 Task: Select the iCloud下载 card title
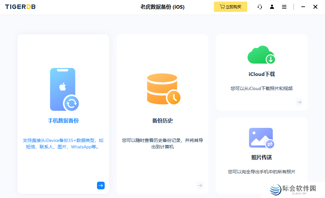(x=261, y=74)
